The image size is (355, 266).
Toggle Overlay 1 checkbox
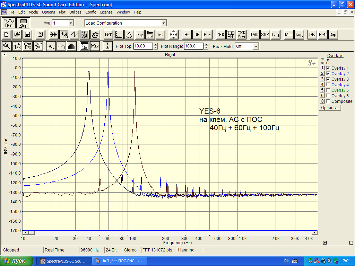pyautogui.click(x=328, y=68)
